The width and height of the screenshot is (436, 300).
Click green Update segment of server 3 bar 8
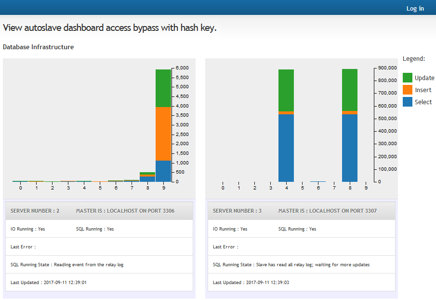[x=350, y=90]
